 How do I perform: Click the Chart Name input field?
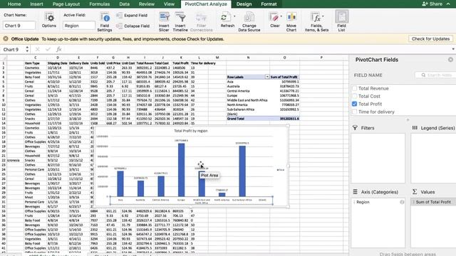point(19,26)
